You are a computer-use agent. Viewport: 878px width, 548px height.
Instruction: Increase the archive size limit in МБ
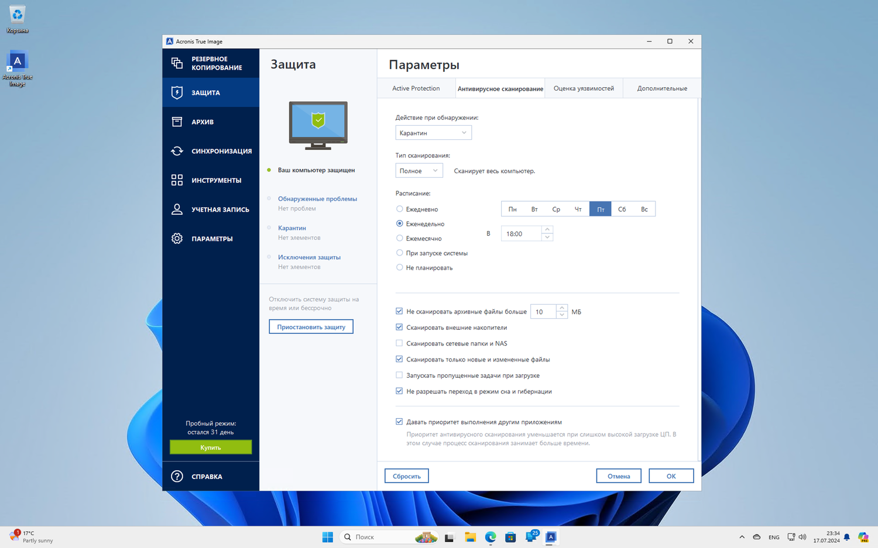coord(562,308)
